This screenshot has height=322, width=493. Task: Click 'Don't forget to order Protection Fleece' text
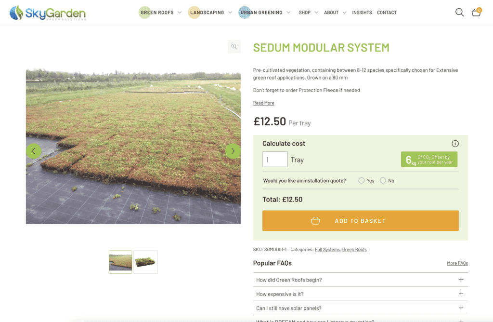coord(307,90)
